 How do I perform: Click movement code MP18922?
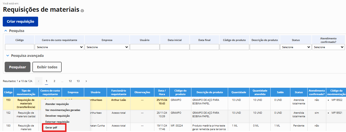pos(337,100)
